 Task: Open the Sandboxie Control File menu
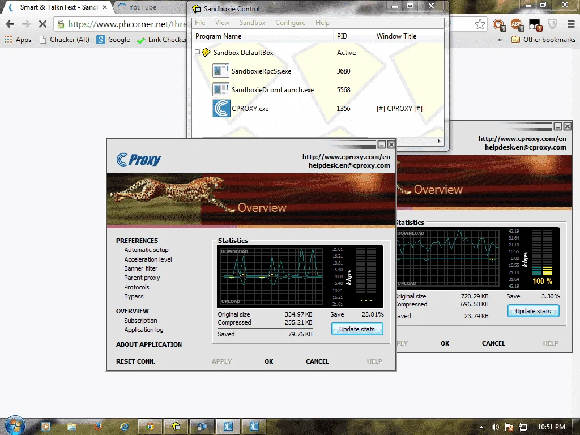(x=200, y=23)
